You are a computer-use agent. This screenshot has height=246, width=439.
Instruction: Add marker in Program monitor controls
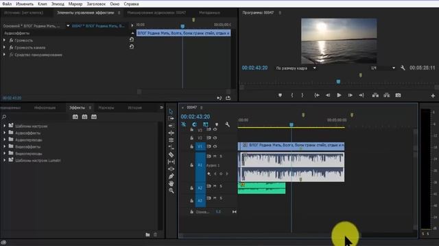pyautogui.click(x=280, y=96)
